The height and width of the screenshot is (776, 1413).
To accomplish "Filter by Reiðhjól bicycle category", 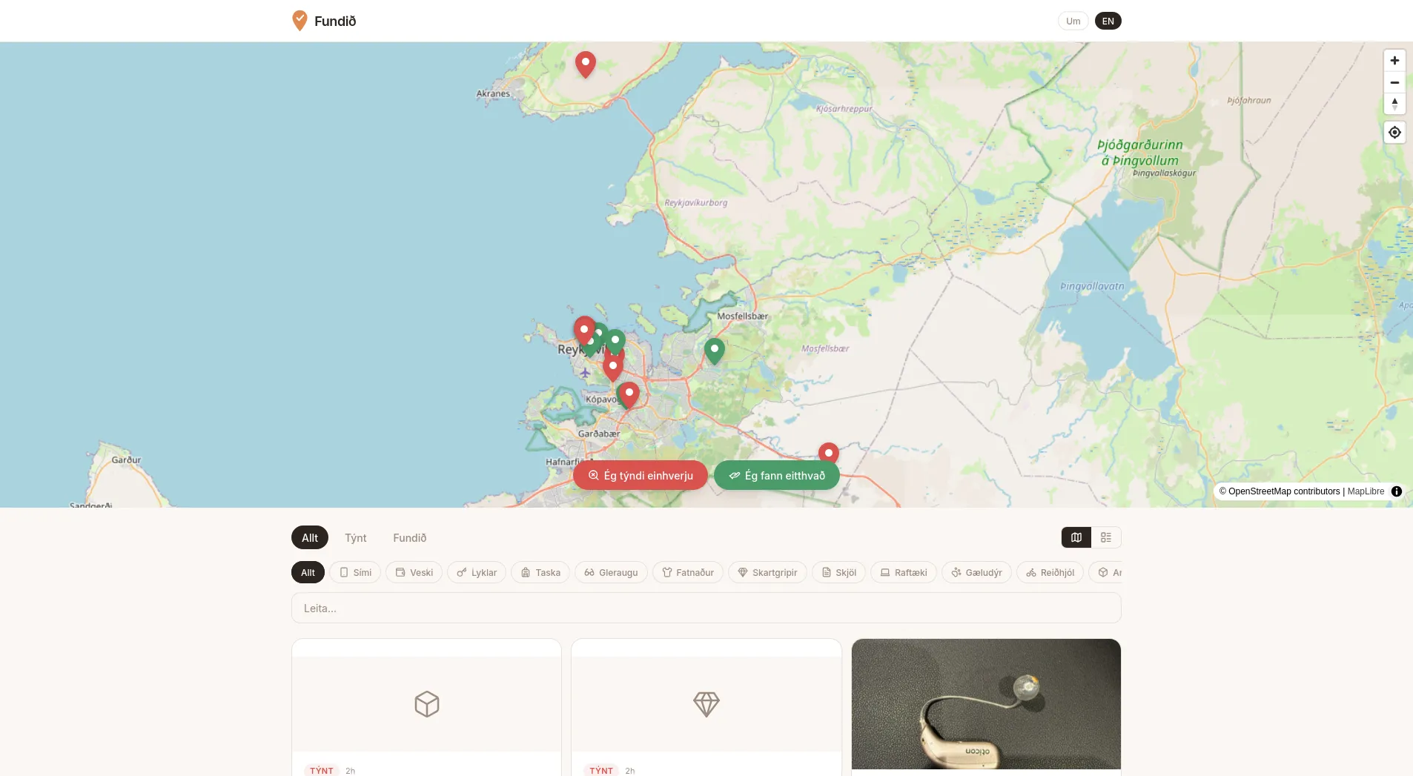I will click(x=1050, y=572).
